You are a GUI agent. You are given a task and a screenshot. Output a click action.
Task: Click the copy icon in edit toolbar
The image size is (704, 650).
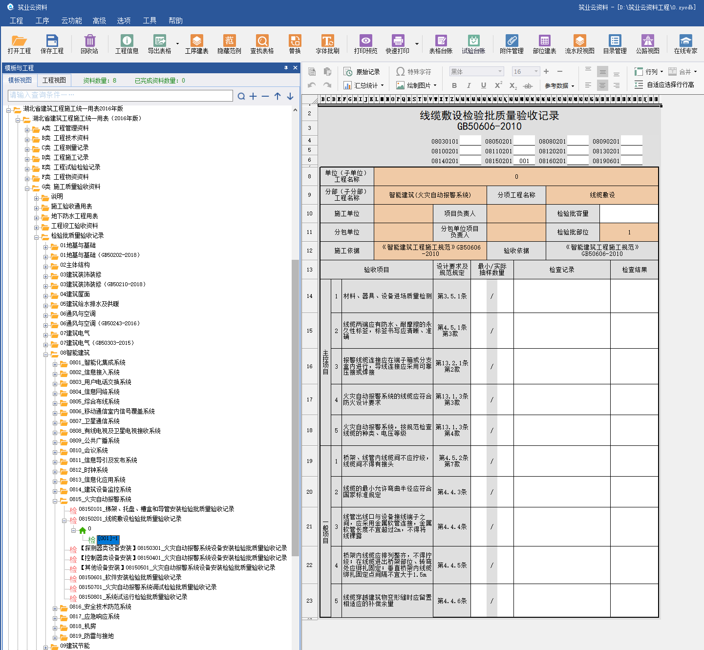tap(312, 72)
